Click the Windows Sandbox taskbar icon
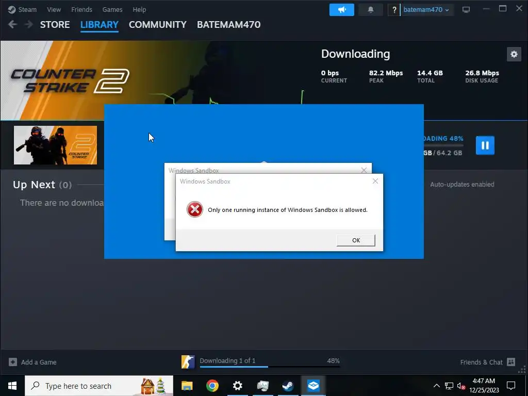The width and height of the screenshot is (528, 396). tap(313, 386)
